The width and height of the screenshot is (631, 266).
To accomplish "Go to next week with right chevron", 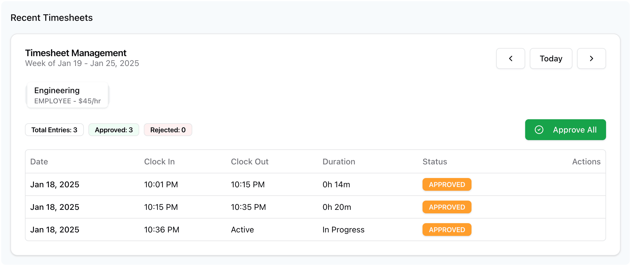I will (x=591, y=58).
